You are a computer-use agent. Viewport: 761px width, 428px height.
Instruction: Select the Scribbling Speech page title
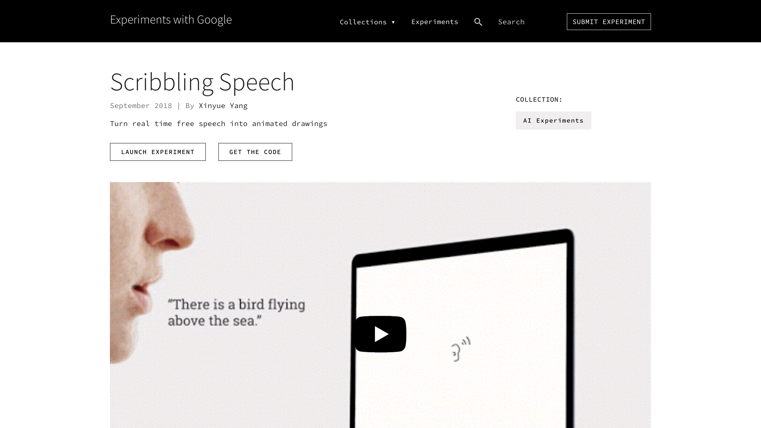click(x=202, y=82)
